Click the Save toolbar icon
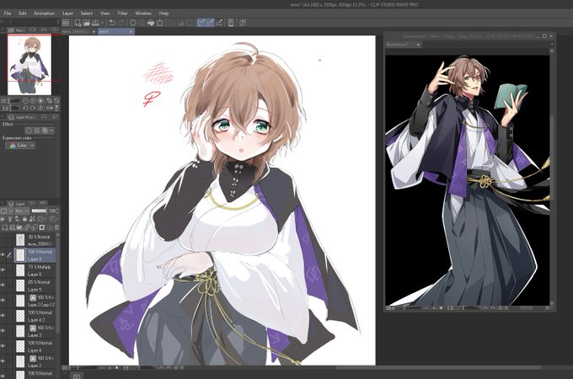This screenshot has height=379, width=573. [x=95, y=23]
